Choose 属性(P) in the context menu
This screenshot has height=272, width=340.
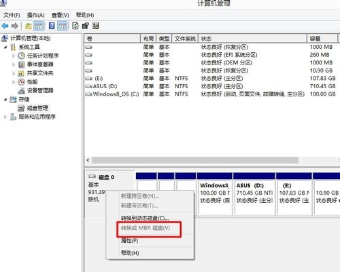pyautogui.click(x=129, y=241)
